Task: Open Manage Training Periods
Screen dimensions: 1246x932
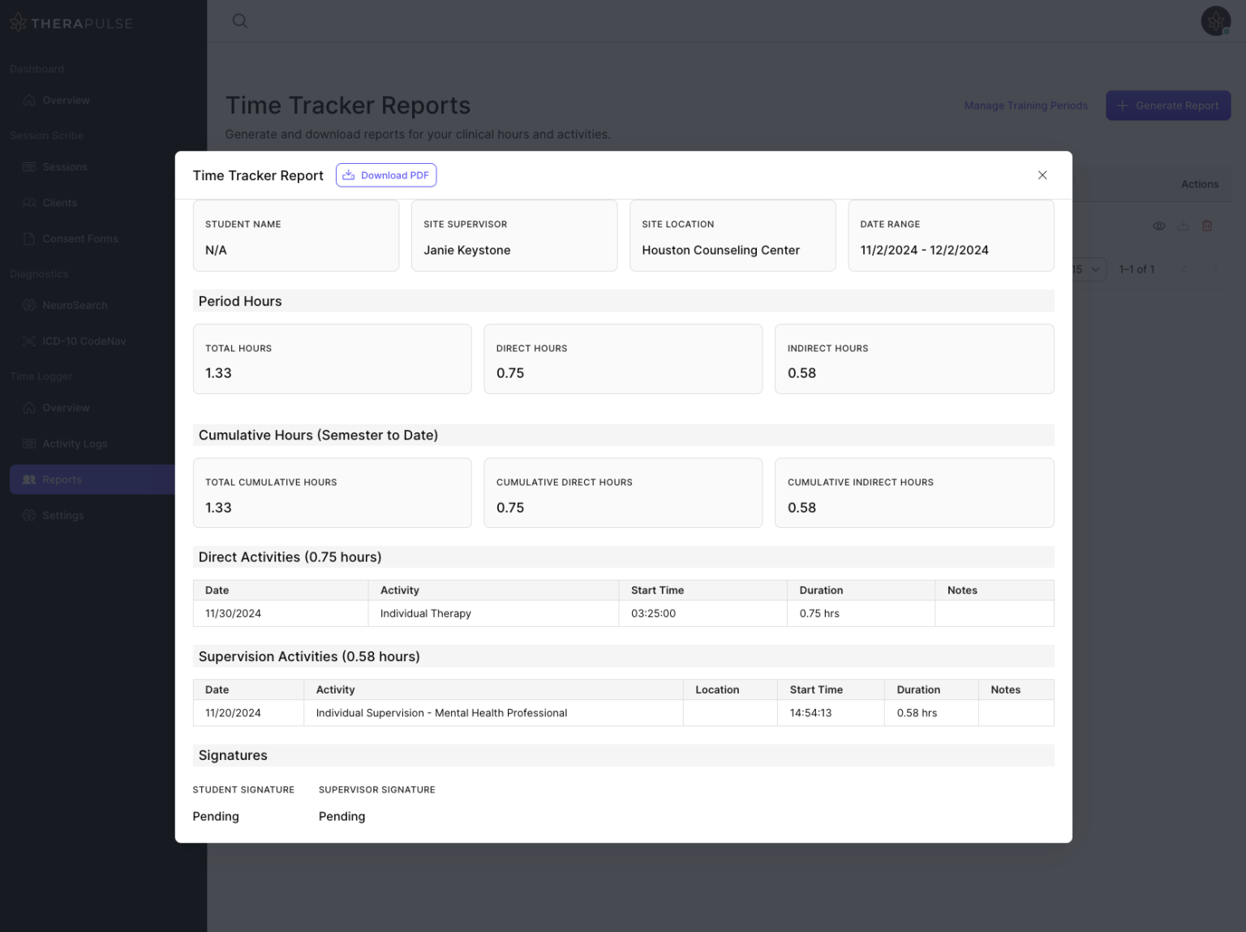Action: [x=1026, y=105]
